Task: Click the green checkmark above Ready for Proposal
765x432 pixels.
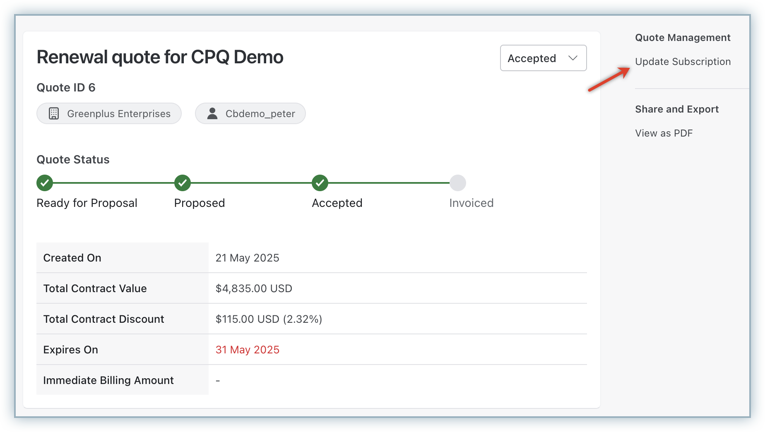Action: [x=45, y=183]
